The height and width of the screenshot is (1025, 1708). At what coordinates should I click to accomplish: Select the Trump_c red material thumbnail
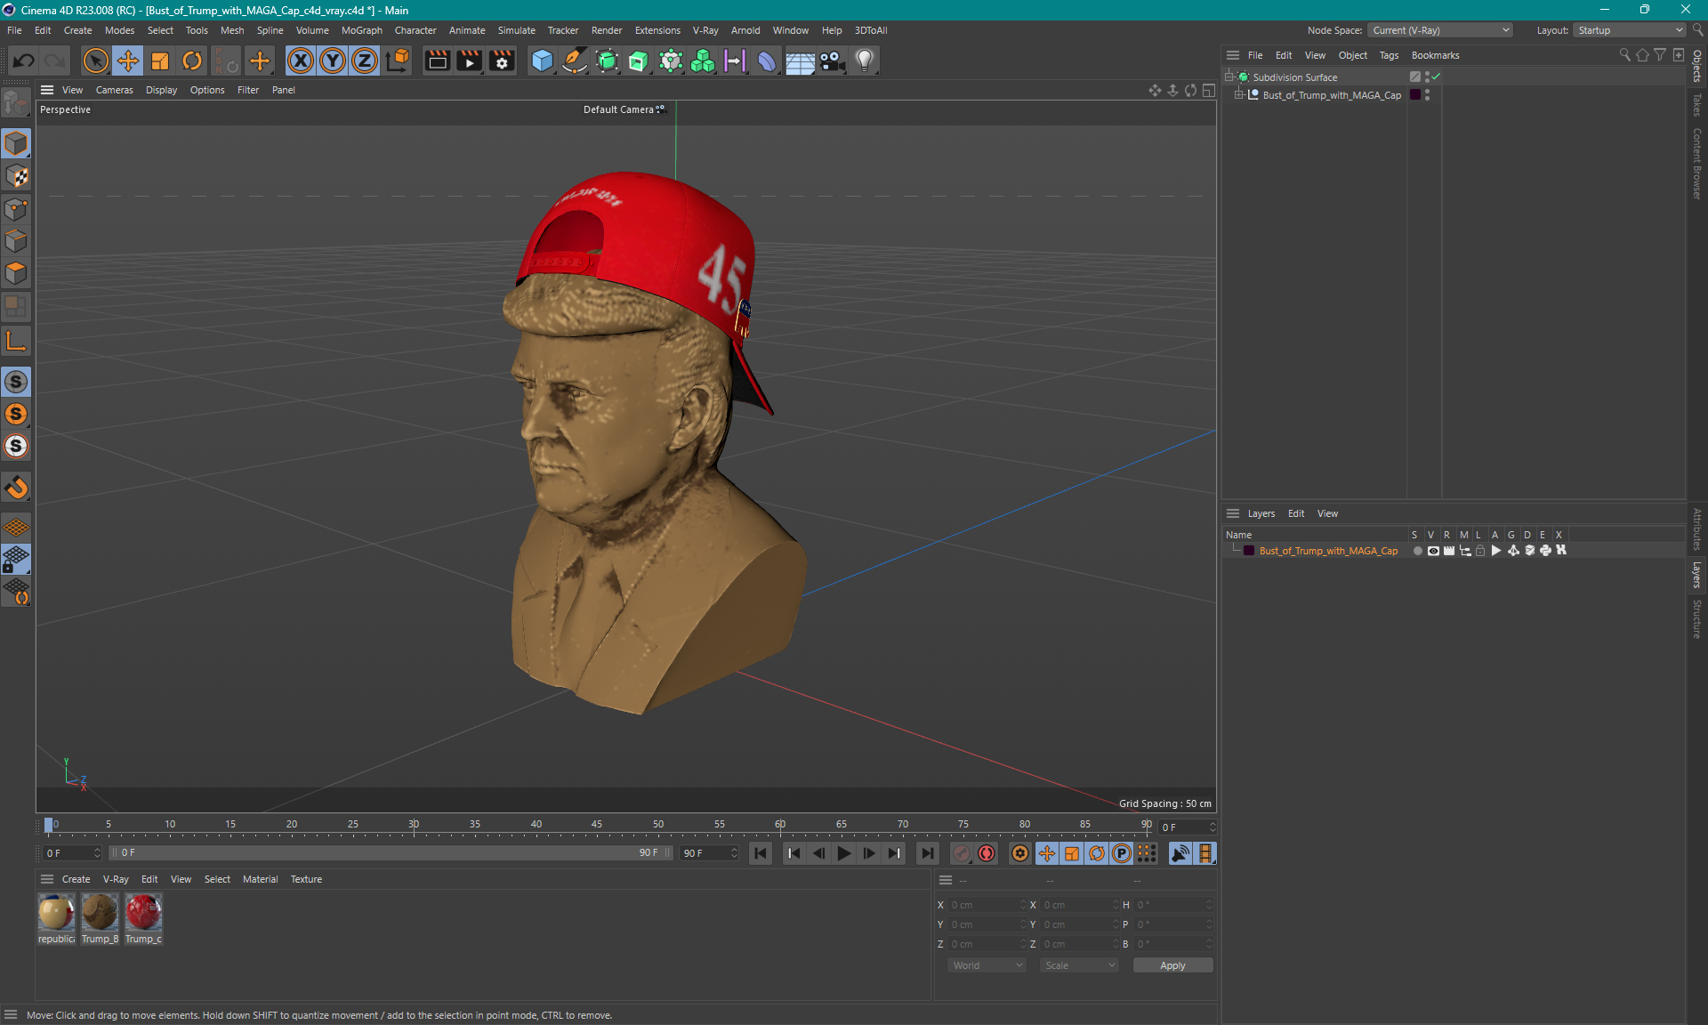(143, 913)
